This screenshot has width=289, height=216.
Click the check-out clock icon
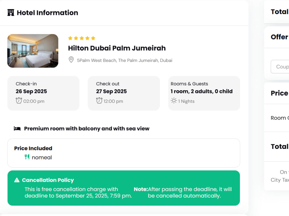[99, 101]
